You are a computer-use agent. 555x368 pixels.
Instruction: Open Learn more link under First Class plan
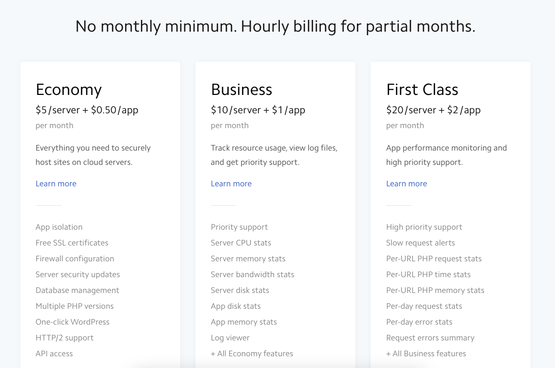(406, 184)
